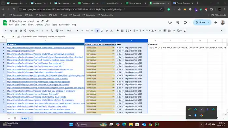This screenshot has height=128, width=228.
Task: Open the Extensions menu
Action: click(x=64, y=25)
